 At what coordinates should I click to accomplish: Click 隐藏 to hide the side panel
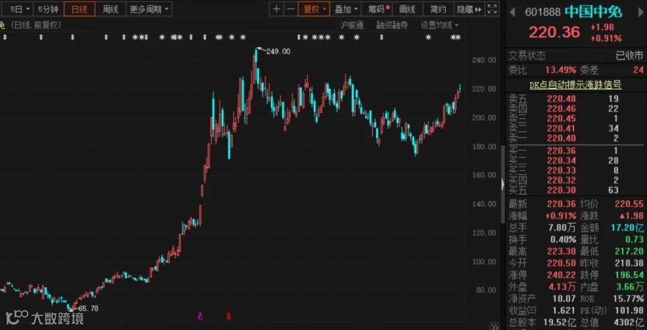tap(469, 9)
